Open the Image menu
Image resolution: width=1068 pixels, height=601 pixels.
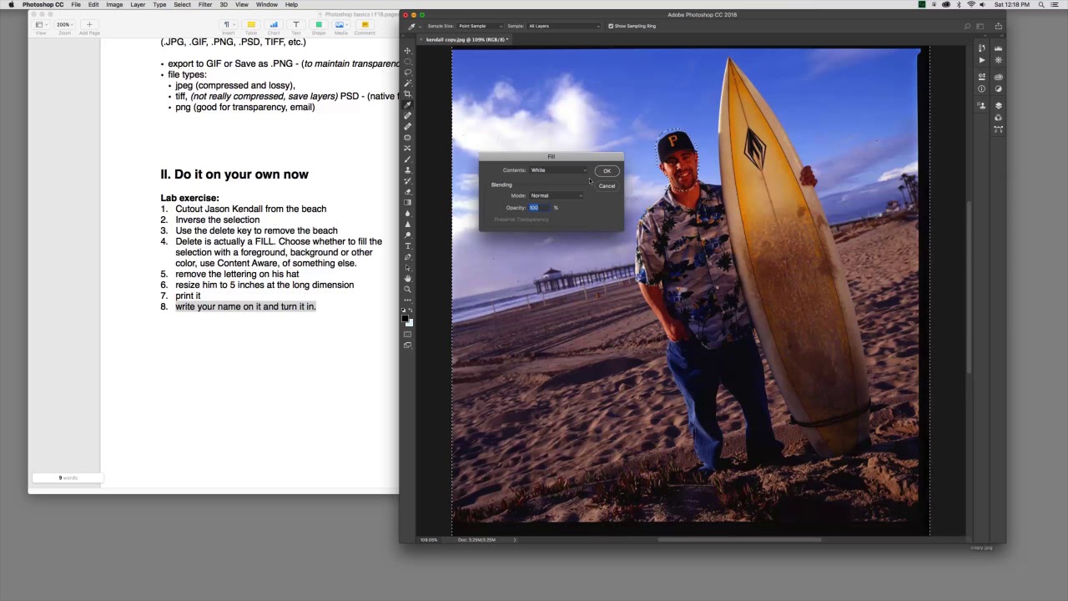114,5
